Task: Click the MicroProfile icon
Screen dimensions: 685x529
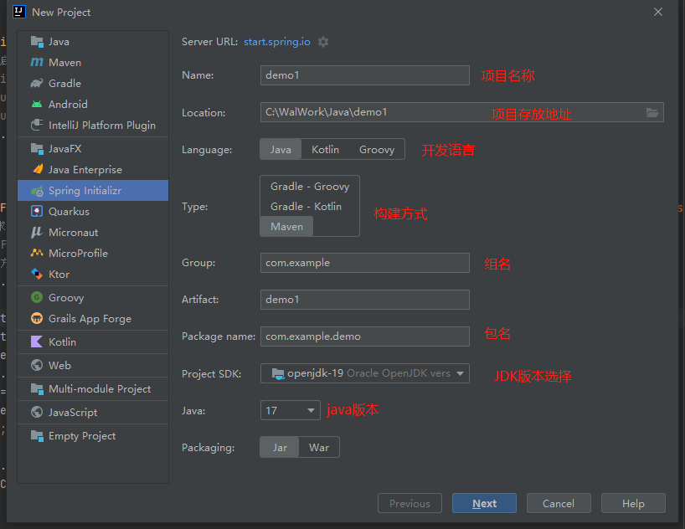Action: 37,253
